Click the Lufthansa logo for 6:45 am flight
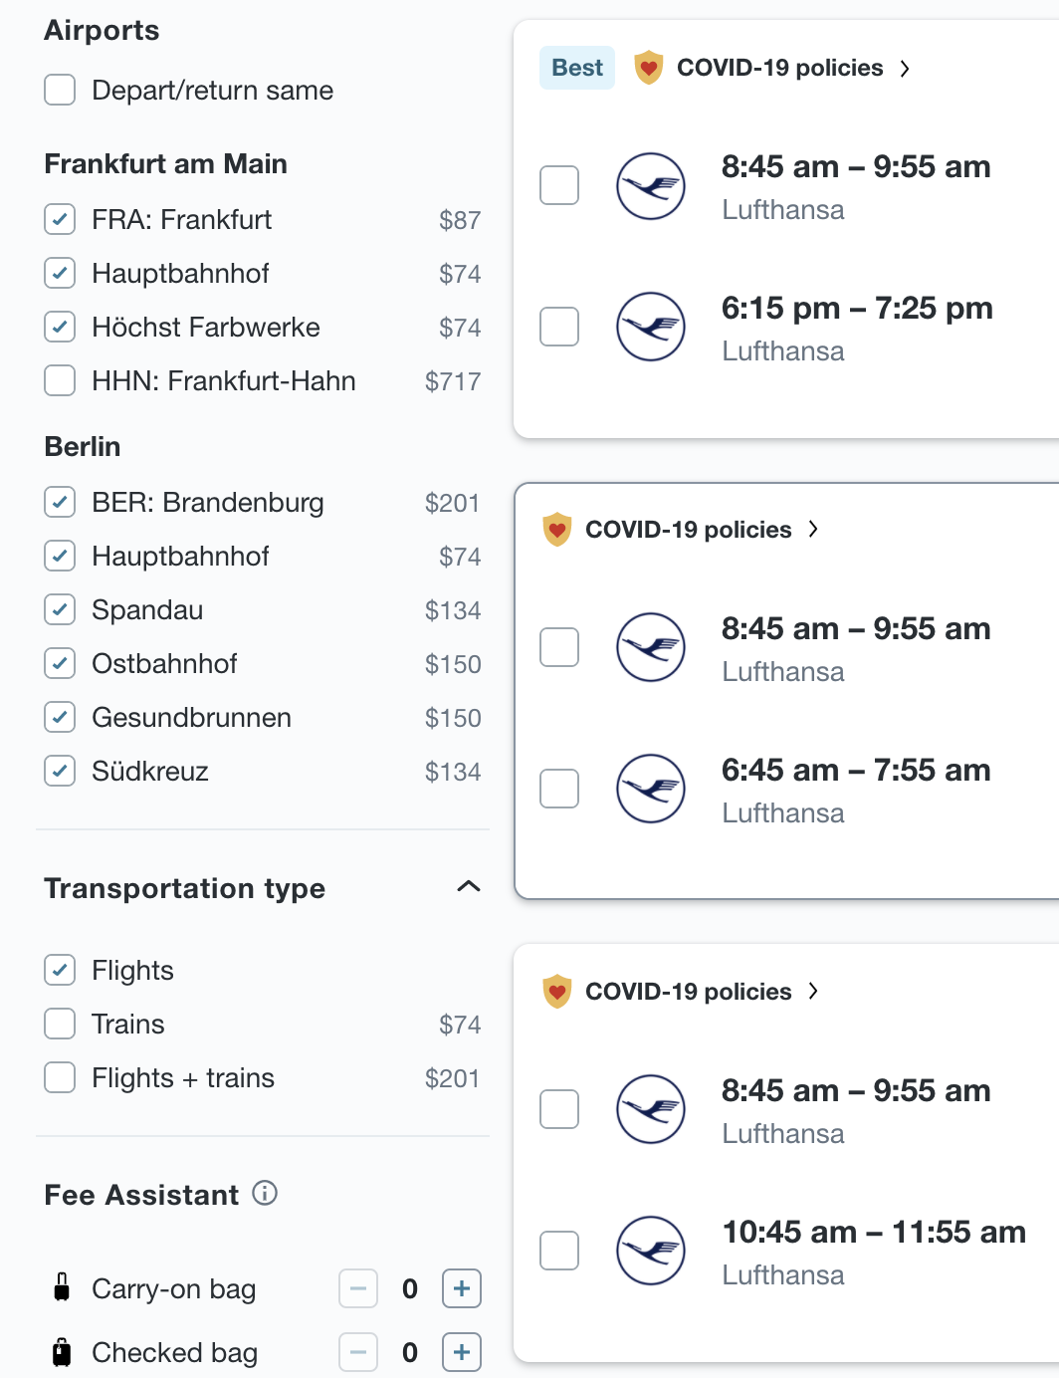The height and width of the screenshot is (1378, 1059). click(651, 789)
